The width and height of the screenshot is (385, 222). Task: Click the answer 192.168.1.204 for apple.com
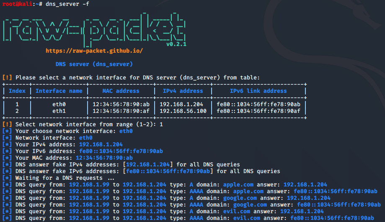click(x=305, y=184)
